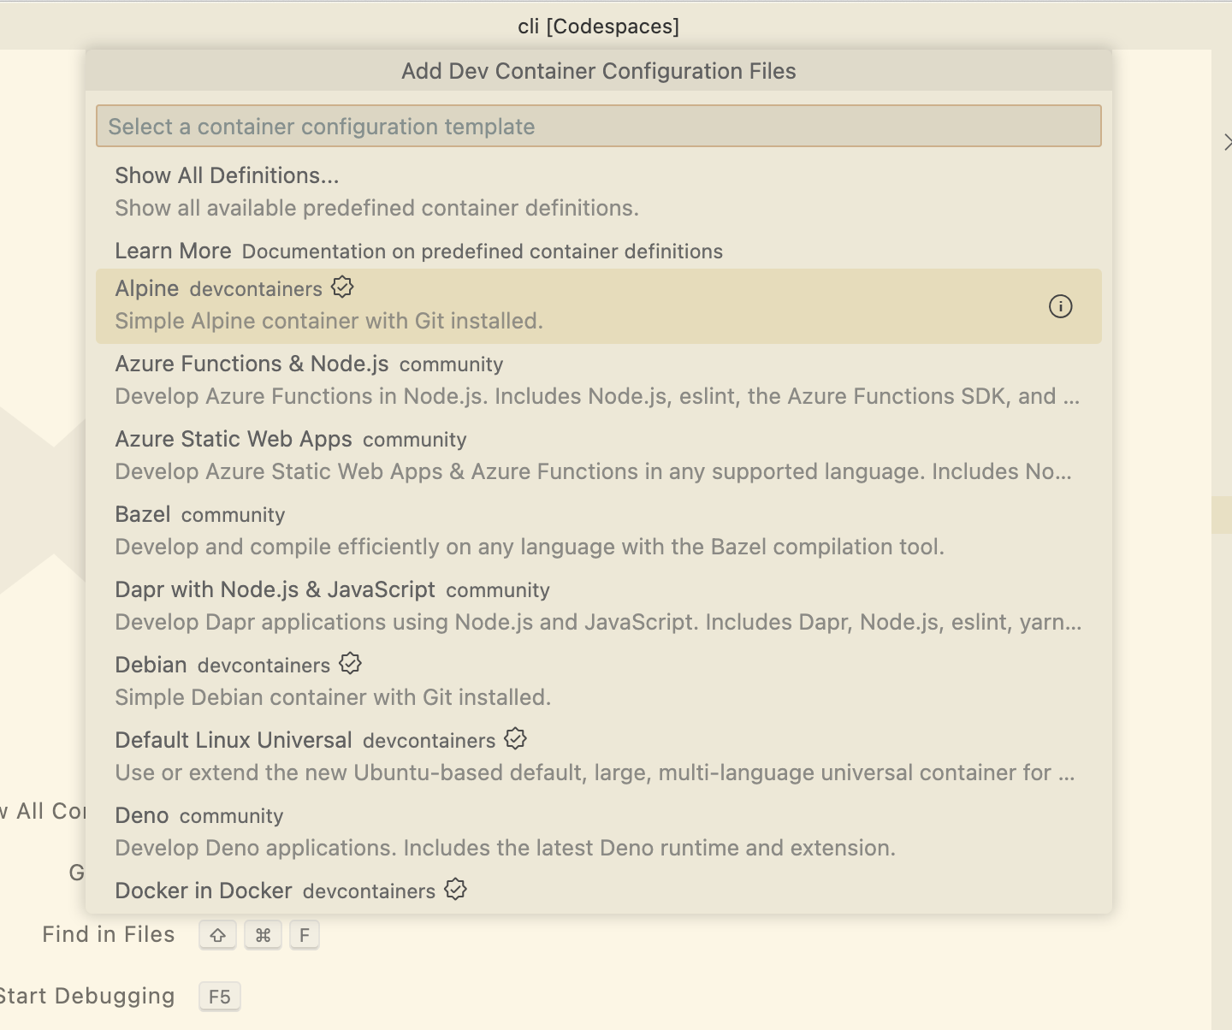Click the container configuration template search field
Viewport: 1232px width, 1030px height.
[x=597, y=126]
